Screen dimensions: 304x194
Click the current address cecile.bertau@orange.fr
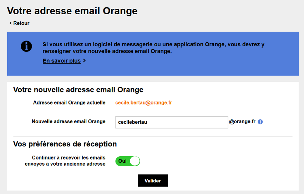point(143,103)
